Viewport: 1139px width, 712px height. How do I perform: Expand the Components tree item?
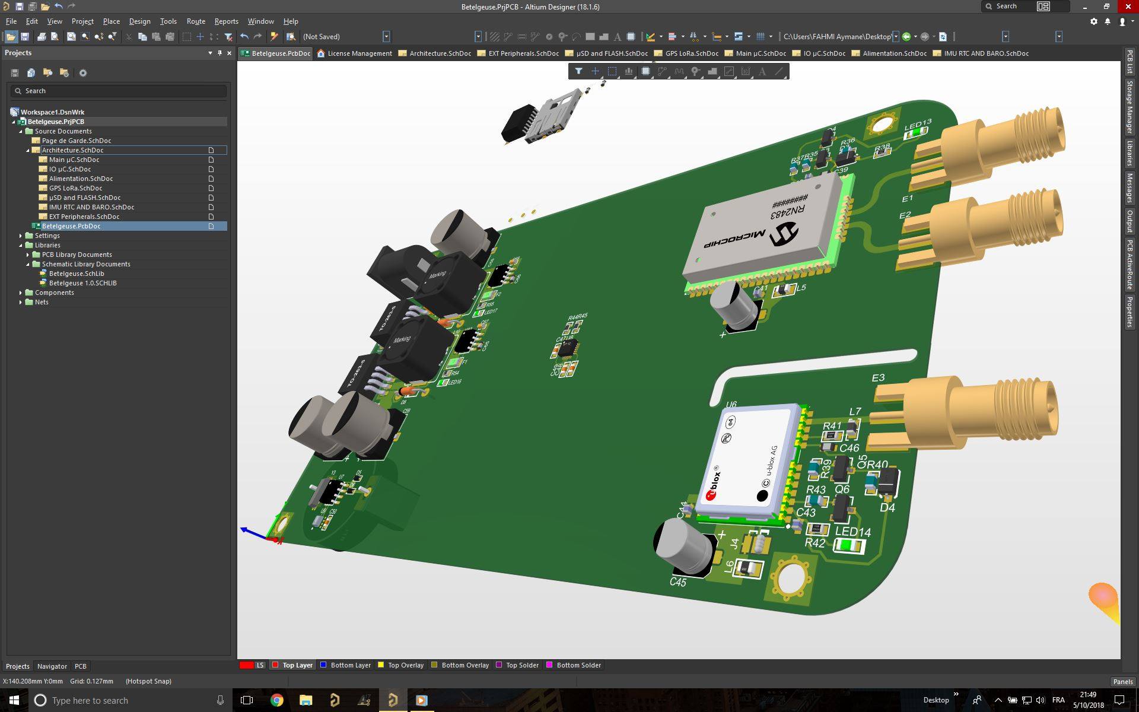(x=21, y=291)
